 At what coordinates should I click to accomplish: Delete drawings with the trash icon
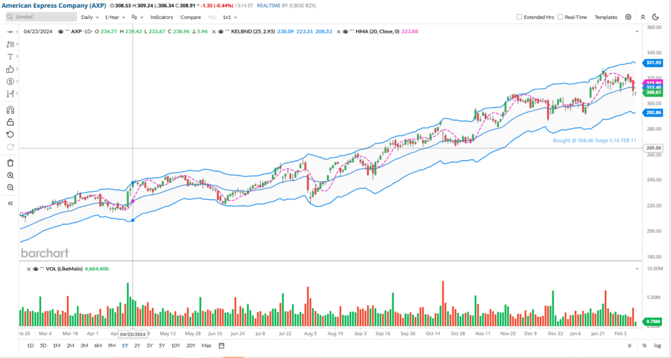pyautogui.click(x=10, y=162)
